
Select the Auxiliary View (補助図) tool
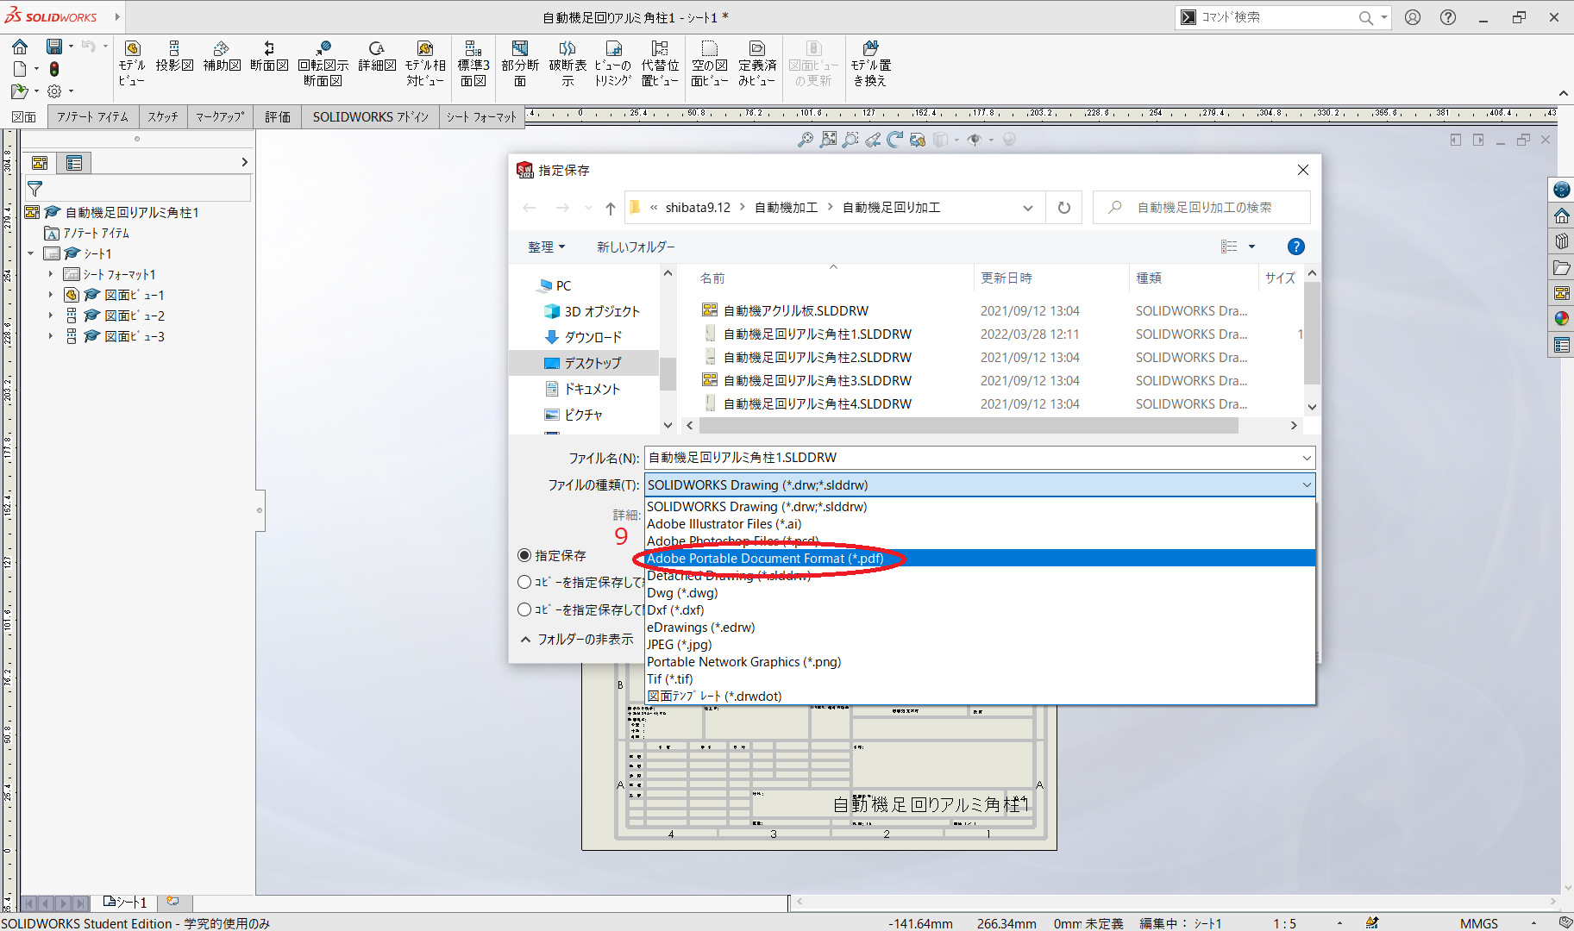(x=222, y=56)
